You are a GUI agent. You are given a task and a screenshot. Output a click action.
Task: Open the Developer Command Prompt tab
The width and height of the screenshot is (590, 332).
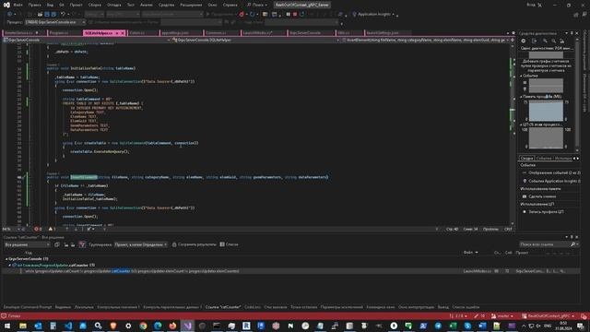click(28, 307)
